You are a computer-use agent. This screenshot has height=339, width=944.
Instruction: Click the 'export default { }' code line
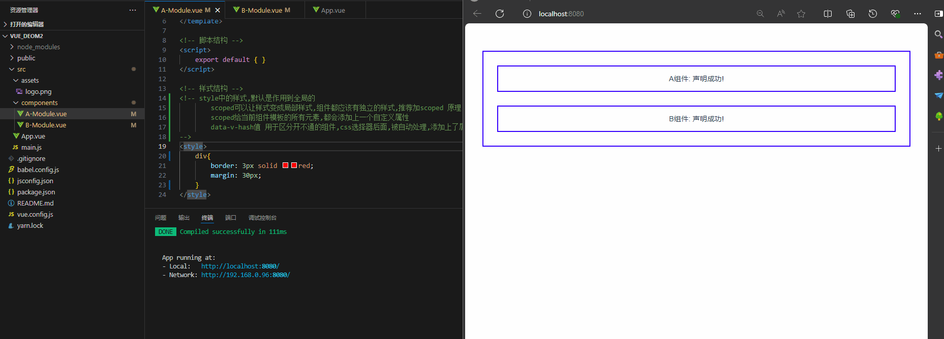tap(230, 59)
